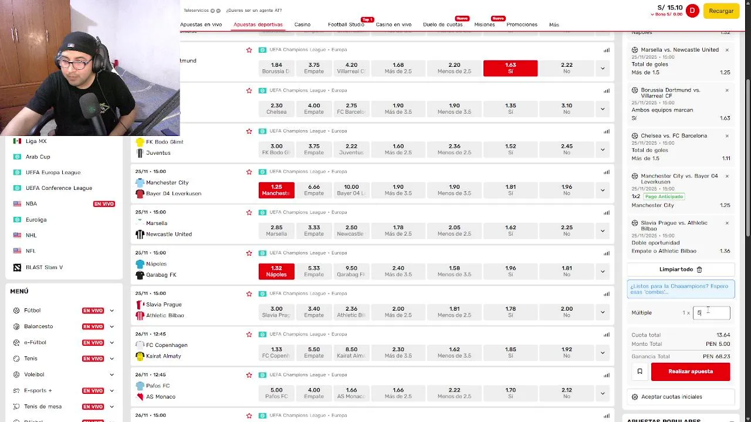Open statistics icon for Nápoles match
The height and width of the screenshot is (422, 751).
tap(607, 253)
